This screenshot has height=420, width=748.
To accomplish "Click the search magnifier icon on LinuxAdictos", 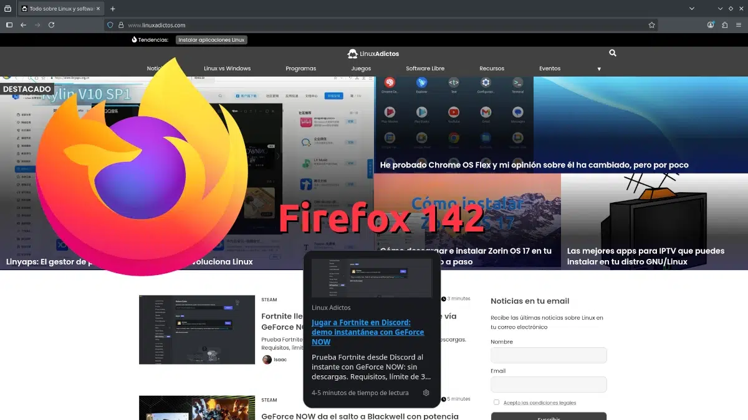I will click(x=612, y=53).
